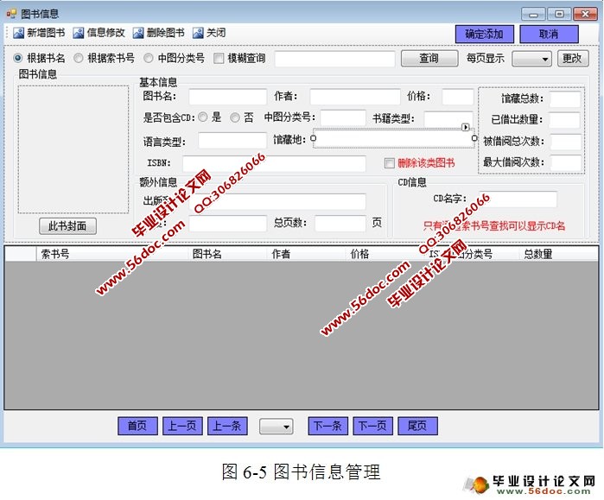Image resolution: width=604 pixels, height=500 pixels.
Task: Click the book cover picture box
Action: tap(73, 149)
